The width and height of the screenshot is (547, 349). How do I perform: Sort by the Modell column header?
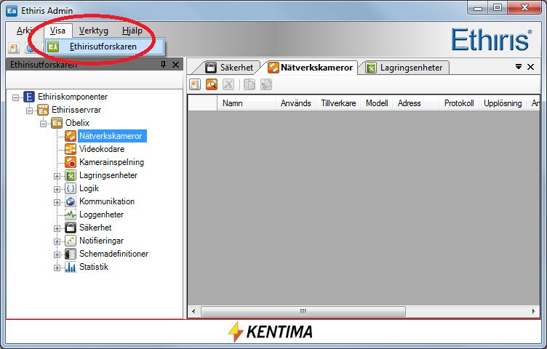pyautogui.click(x=377, y=103)
